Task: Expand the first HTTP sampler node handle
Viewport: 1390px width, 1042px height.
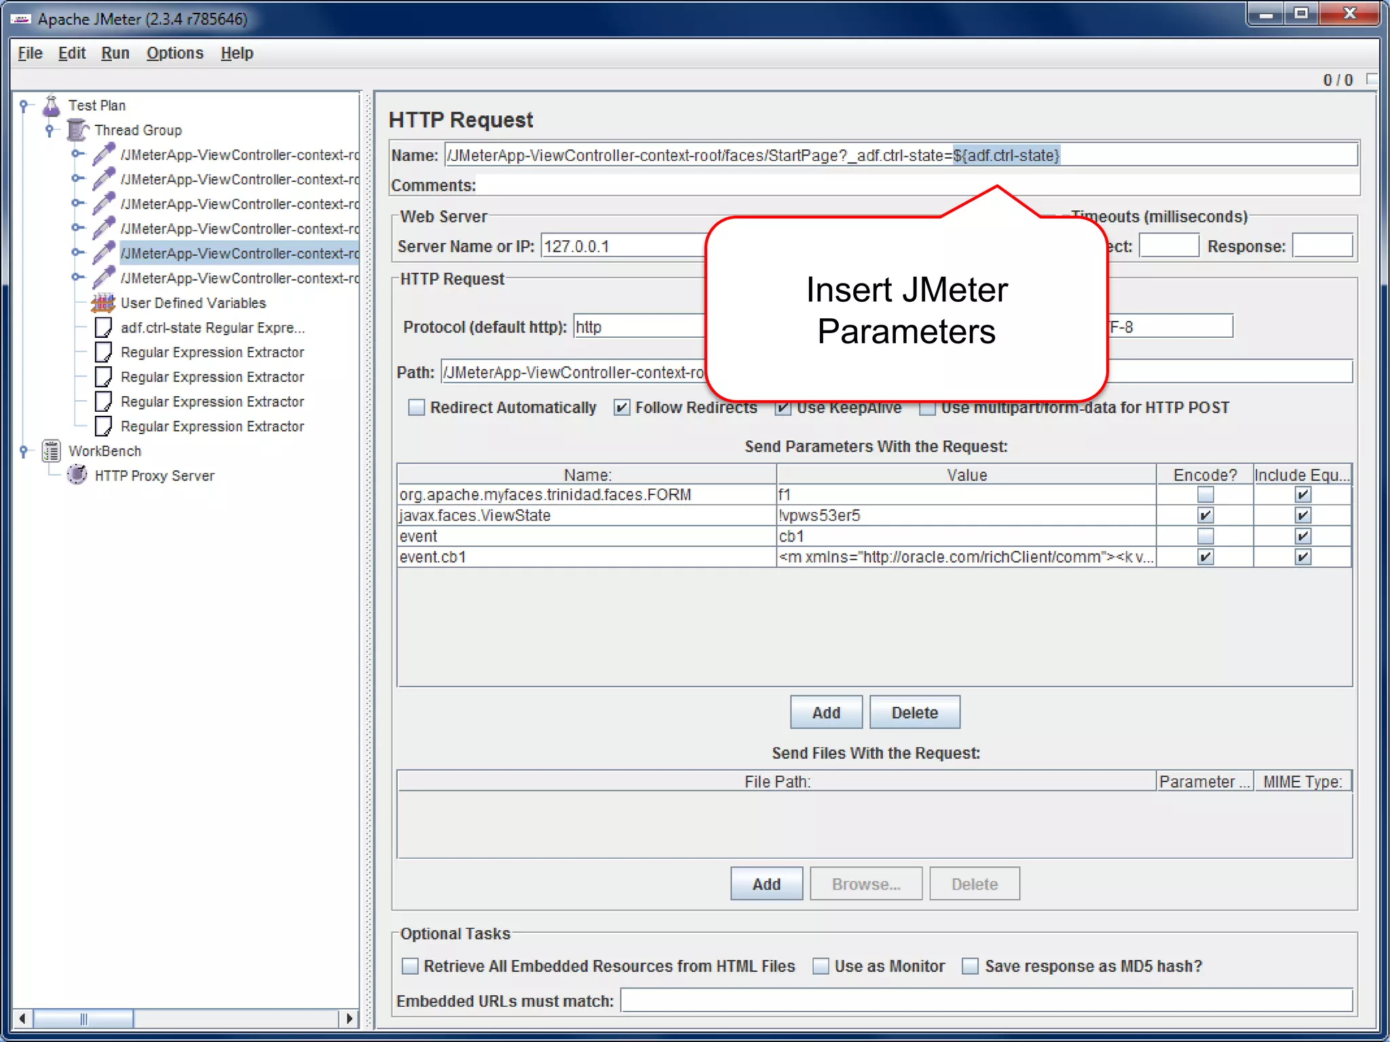Action: [78, 154]
